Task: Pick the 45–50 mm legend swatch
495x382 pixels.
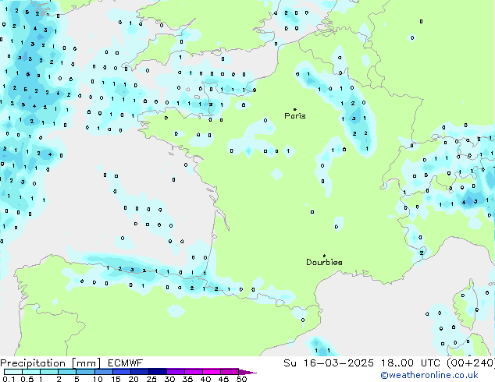Action: (x=230, y=372)
